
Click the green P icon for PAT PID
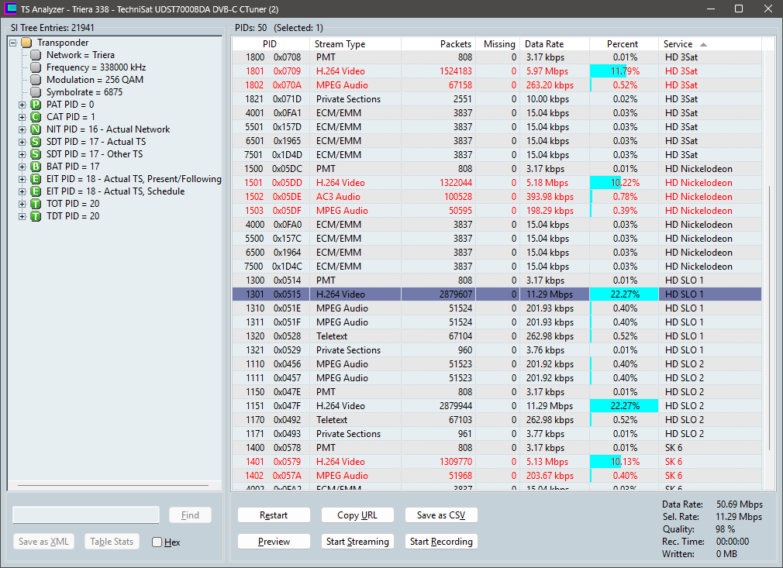click(36, 105)
